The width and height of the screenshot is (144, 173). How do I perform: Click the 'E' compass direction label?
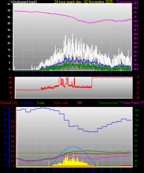(x=138, y=93)
